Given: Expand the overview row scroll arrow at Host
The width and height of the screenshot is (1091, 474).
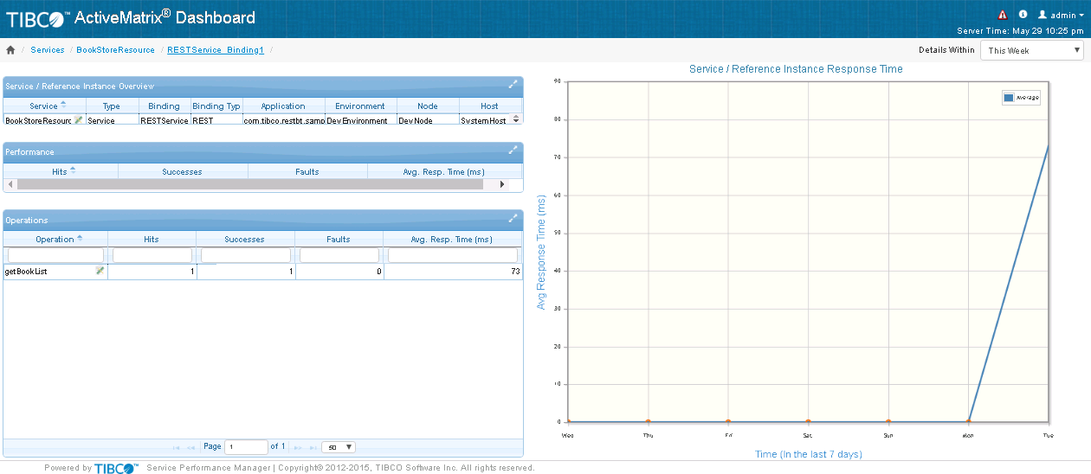Looking at the screenshot, I should pyautogui.click(x=517, y=120).
